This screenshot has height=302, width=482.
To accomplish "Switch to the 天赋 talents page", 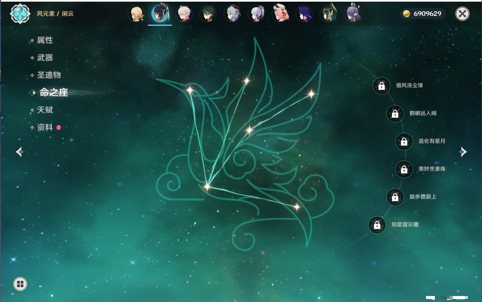I will (x=45, y=110).
